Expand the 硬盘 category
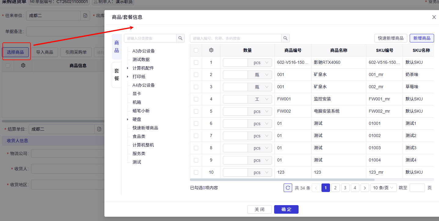The image size is (439, 221). point(128,119)
